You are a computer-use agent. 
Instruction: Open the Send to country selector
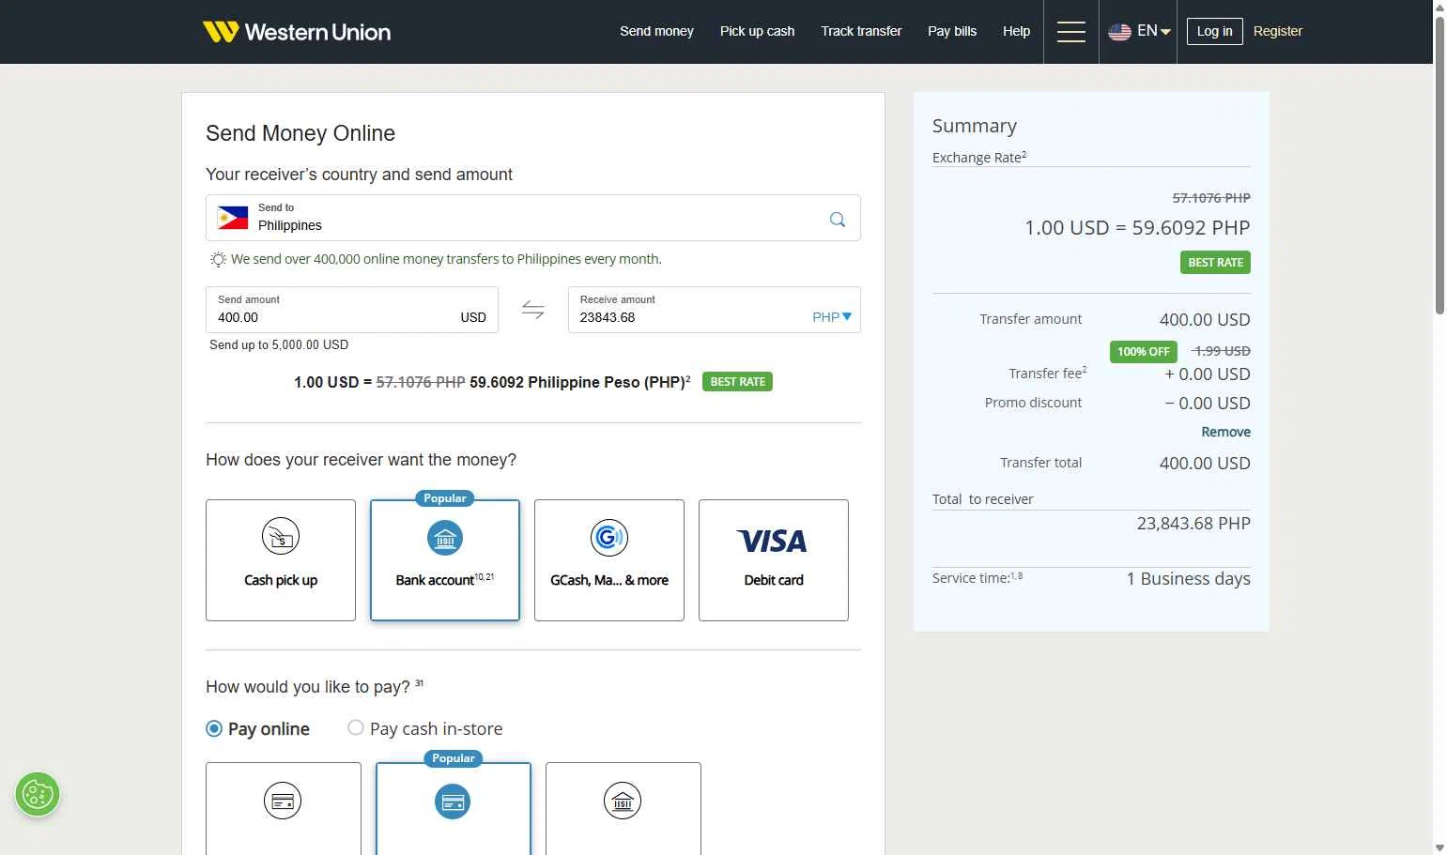[x=533, y=218]
